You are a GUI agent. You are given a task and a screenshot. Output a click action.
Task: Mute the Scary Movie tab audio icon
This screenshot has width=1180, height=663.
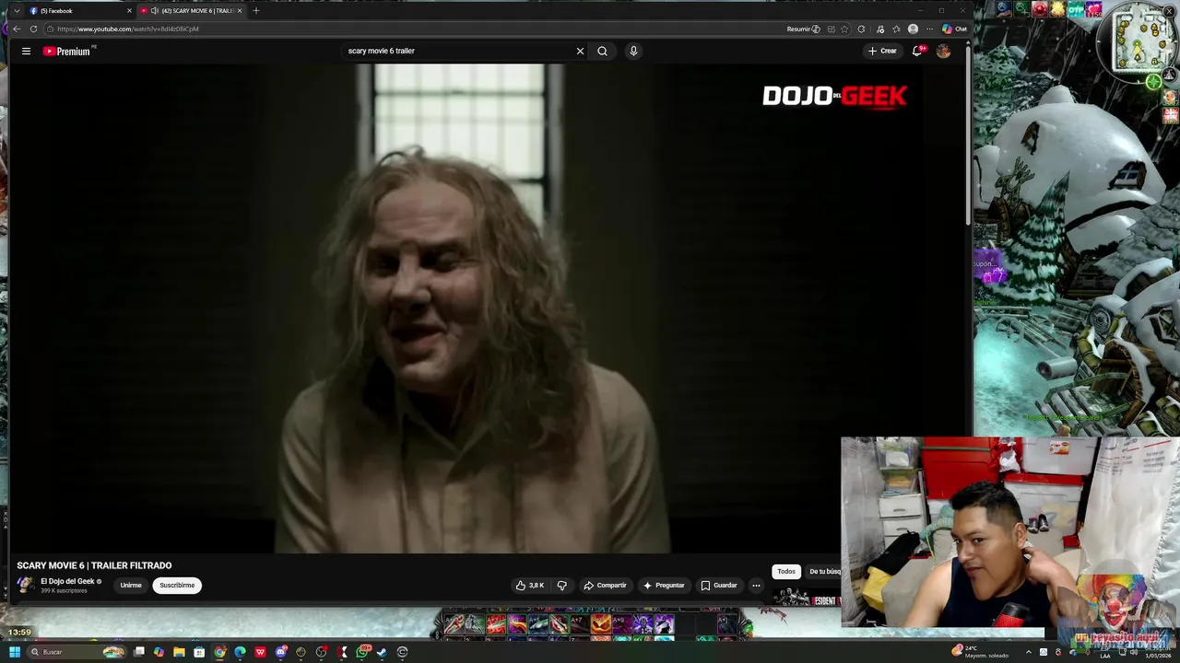[154, 11]
